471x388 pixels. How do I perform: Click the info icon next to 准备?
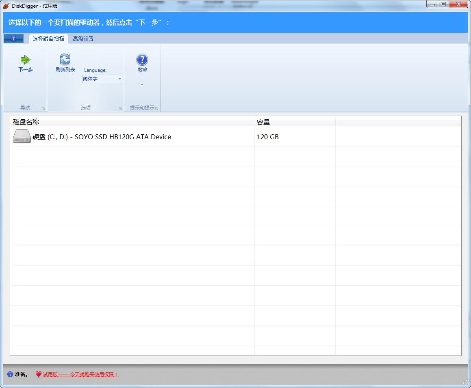tap(10, 374)
